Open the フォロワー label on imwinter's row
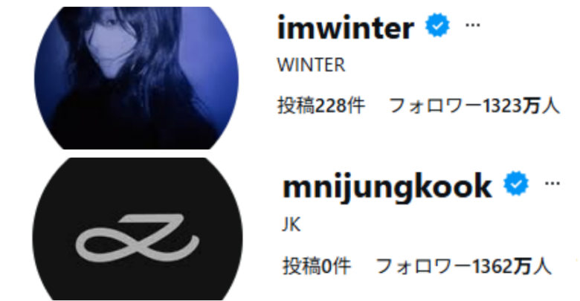Image resolution: width=580 pixels, height=301 pixels. pos(435,106)
